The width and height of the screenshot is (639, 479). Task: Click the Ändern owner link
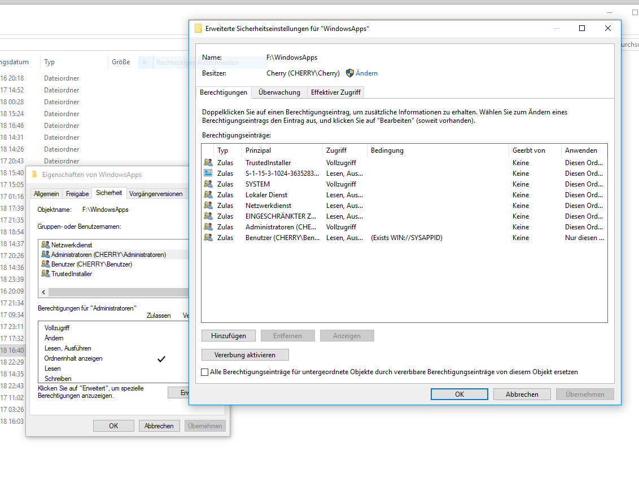coord(366,73)
